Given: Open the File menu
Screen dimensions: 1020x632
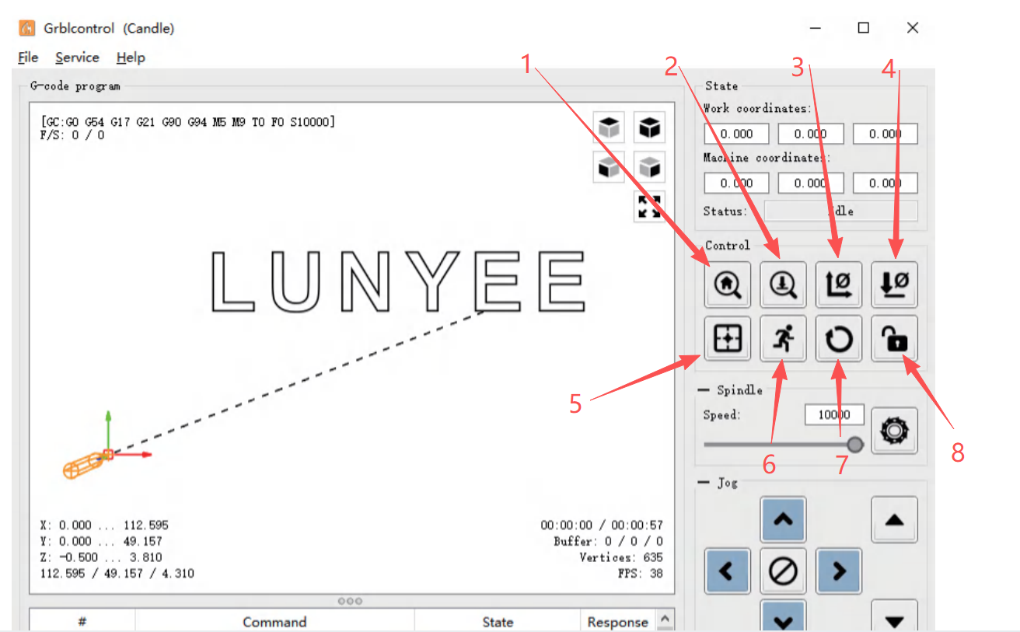Looking at the screenshot, I should point(28,58).
